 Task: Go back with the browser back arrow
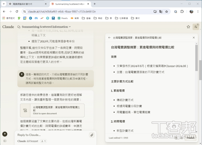click(x=4, y=11)
